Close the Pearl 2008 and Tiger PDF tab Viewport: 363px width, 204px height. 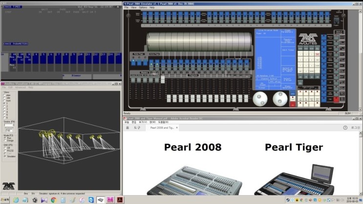[x=177, y=128]
